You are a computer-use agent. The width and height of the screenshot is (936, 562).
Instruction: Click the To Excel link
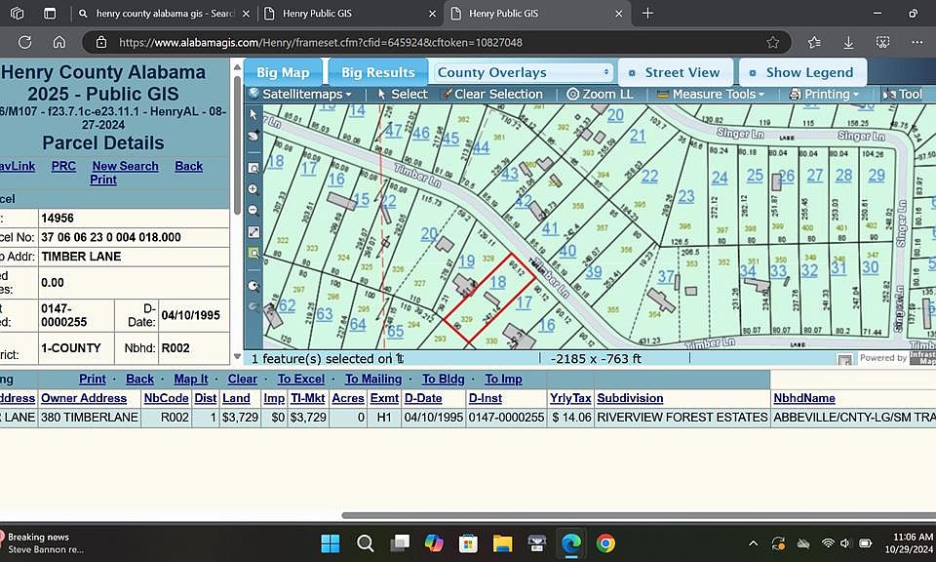click(301, 379)
